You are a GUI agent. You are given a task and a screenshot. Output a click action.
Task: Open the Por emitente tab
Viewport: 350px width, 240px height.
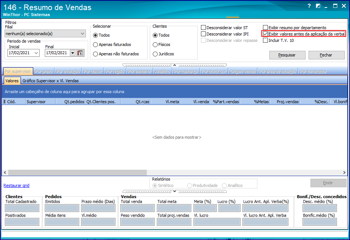(139, 71)
